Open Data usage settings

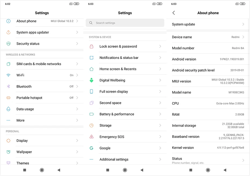click(42, 109)
